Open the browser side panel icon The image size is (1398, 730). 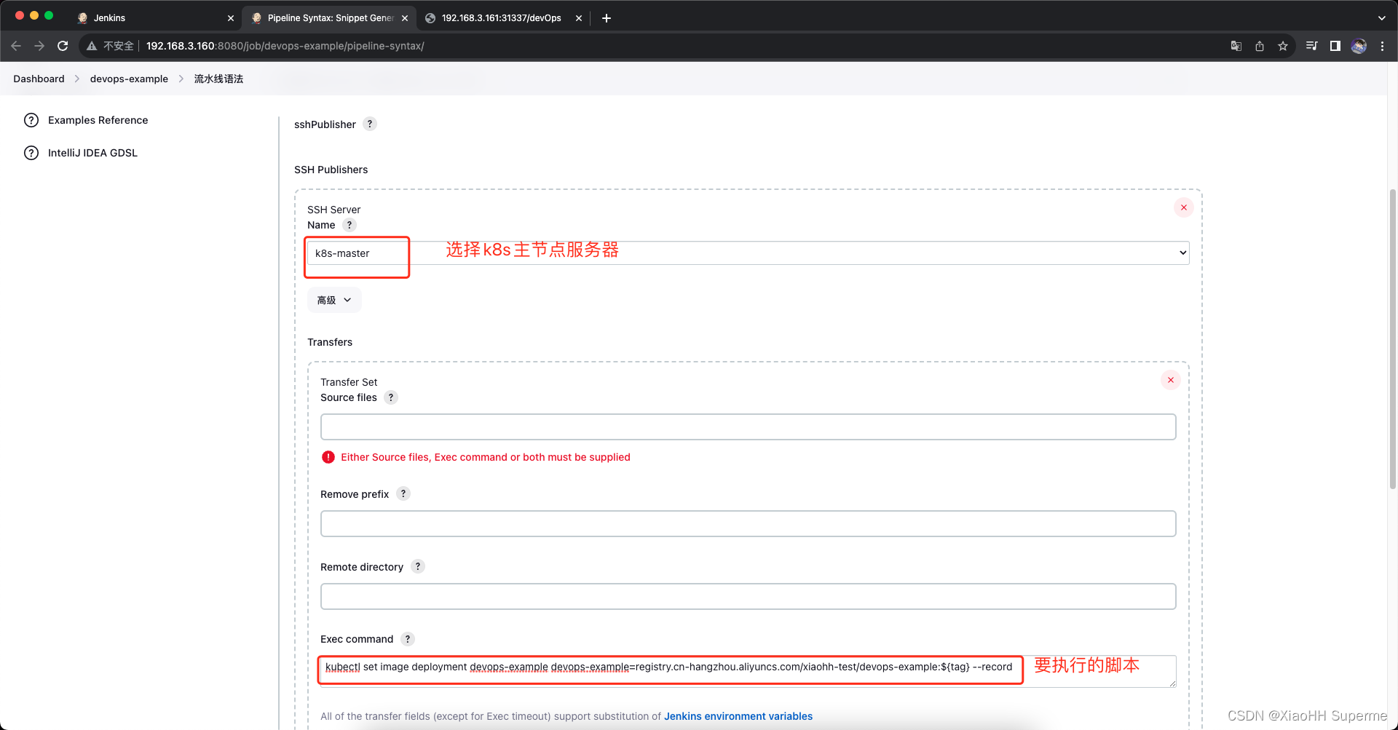pos(1335,46)
